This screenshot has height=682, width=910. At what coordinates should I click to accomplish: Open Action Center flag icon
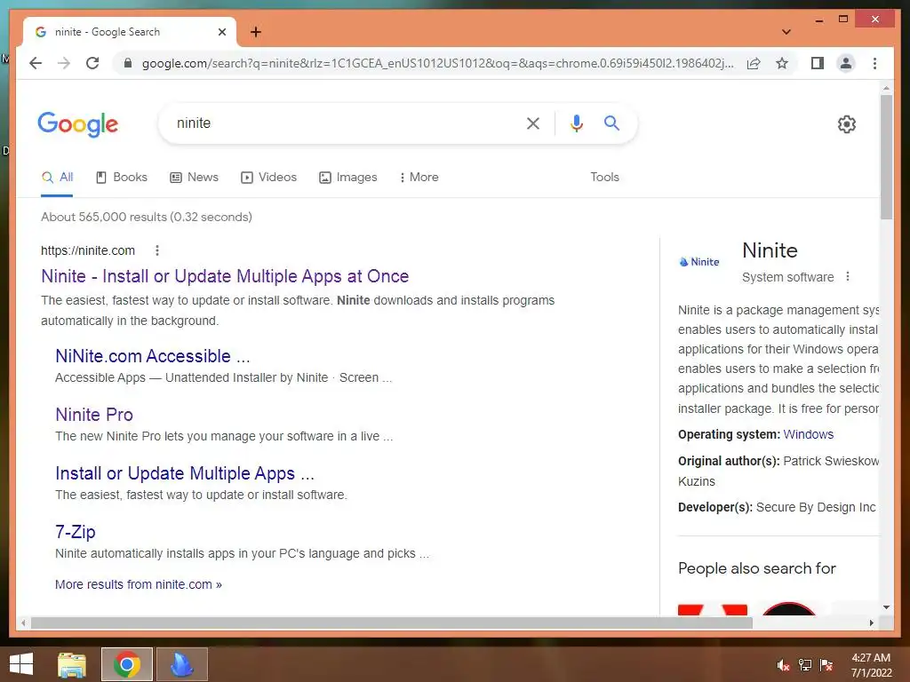826,665
